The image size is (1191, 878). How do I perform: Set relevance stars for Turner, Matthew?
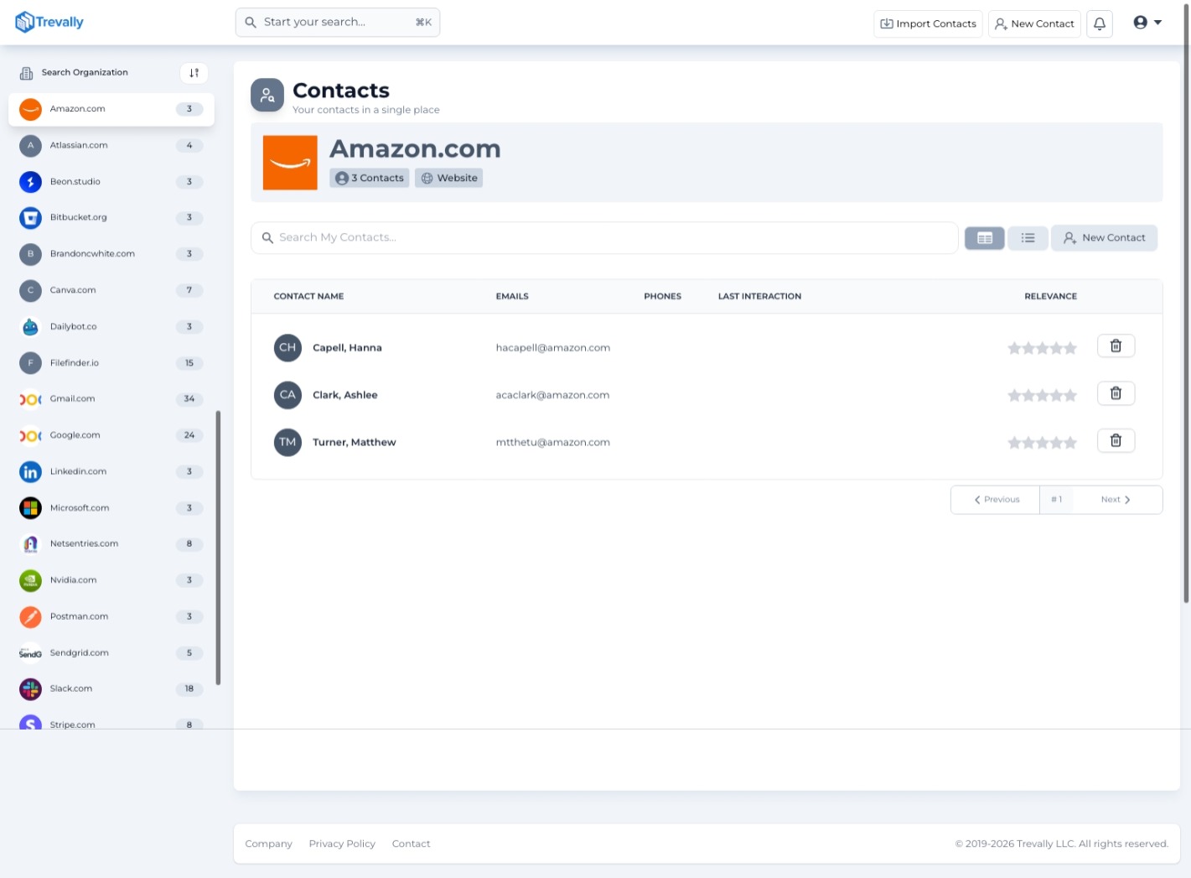tap(1042, 443)
